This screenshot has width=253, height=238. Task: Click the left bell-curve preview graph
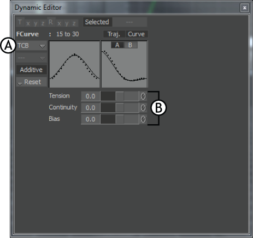(75, 64)
